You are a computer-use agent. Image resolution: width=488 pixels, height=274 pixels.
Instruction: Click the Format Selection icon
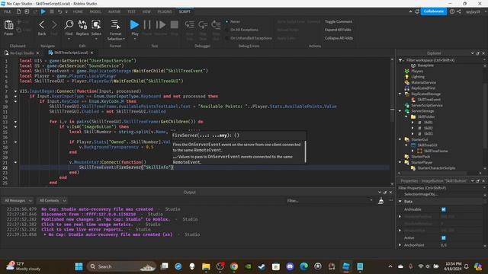[115, 24]
